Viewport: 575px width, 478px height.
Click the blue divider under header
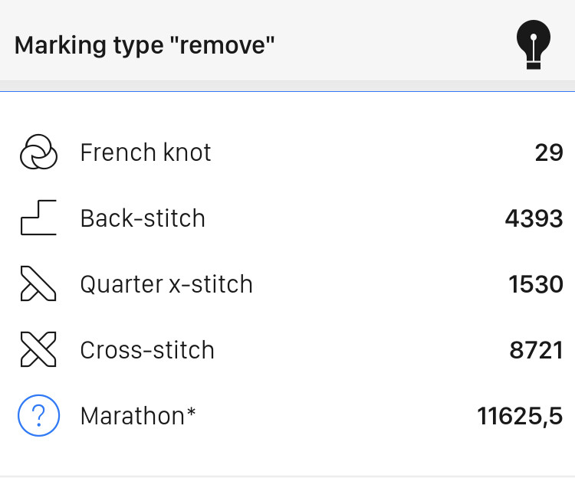(287, 92)
